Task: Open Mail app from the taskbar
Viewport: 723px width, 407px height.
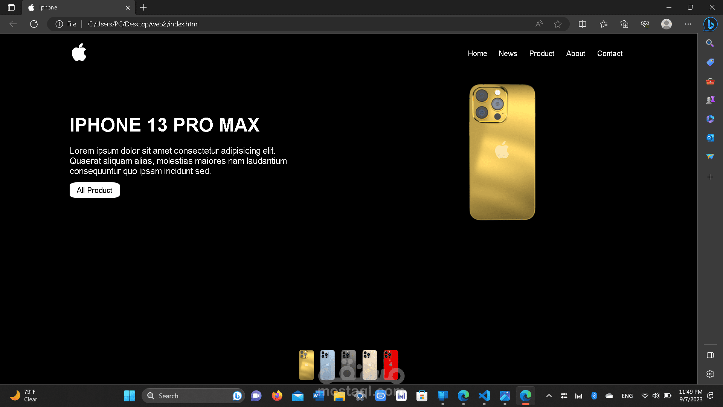Action: [x=297, y=396]
